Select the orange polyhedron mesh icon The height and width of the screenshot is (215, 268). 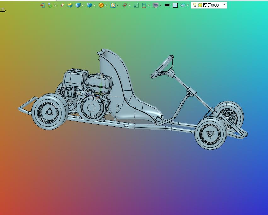coord(101,5)
